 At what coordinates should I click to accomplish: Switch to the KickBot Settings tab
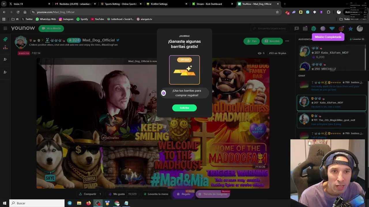tap(166, 4)
